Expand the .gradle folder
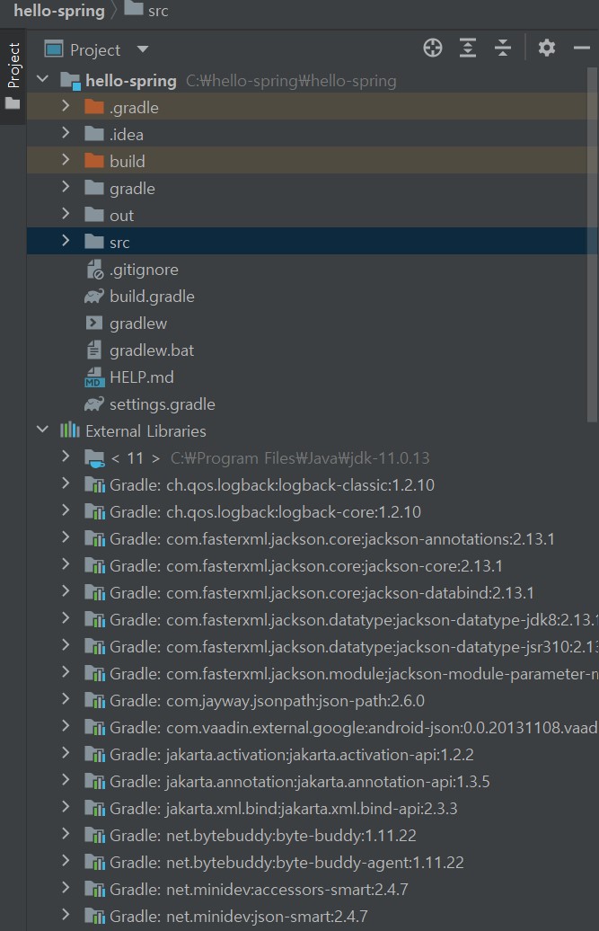599x931 pixels. pos(66,106)
